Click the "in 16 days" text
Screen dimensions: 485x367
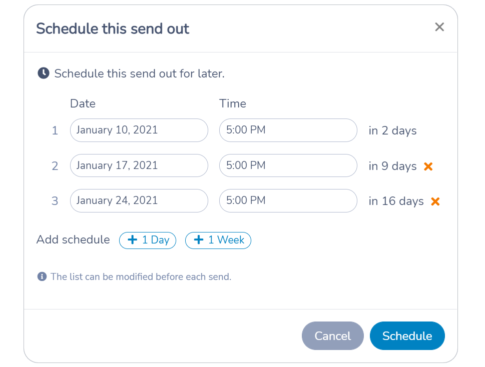(x=396, y=201)
